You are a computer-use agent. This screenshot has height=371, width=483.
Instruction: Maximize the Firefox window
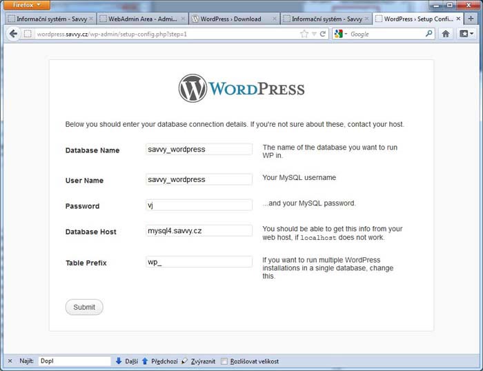[450, 6]
